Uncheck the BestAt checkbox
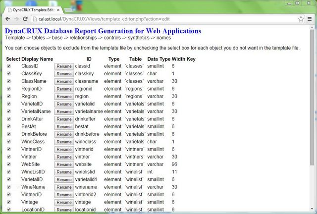 pyautogui.click(x=9, y=126)
